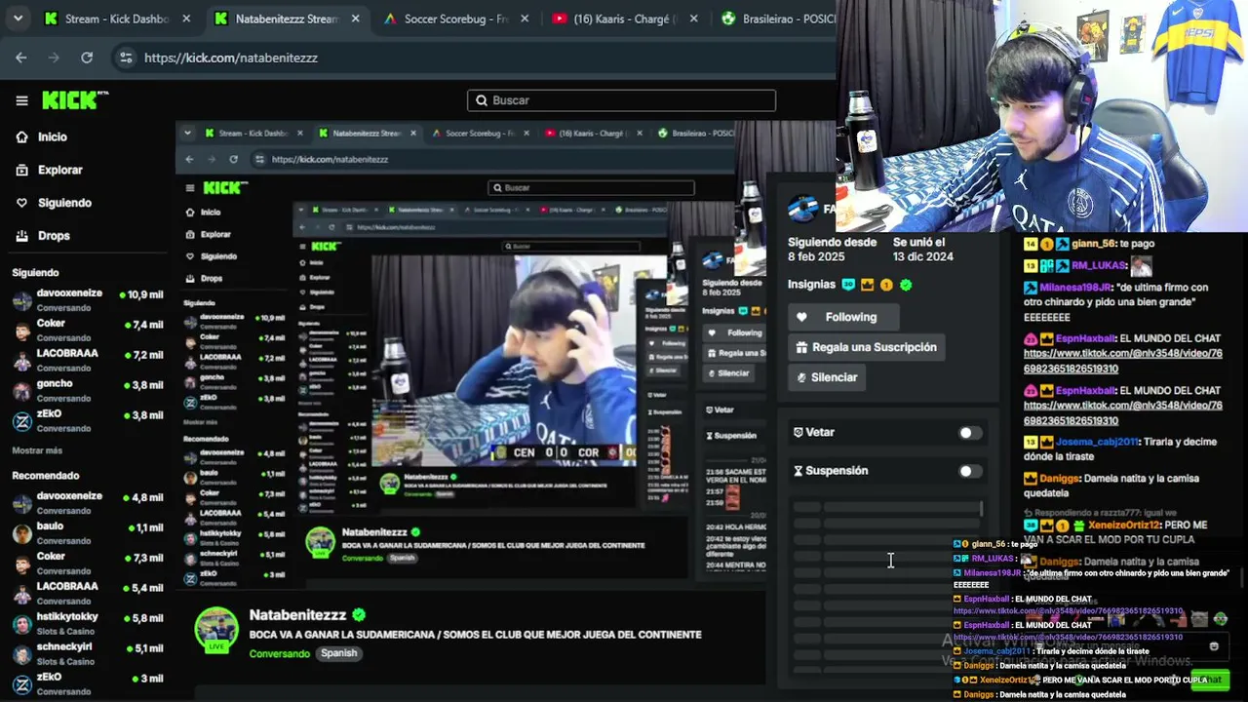
Task: Click the browser forward arrow
Action: (54, 58)
